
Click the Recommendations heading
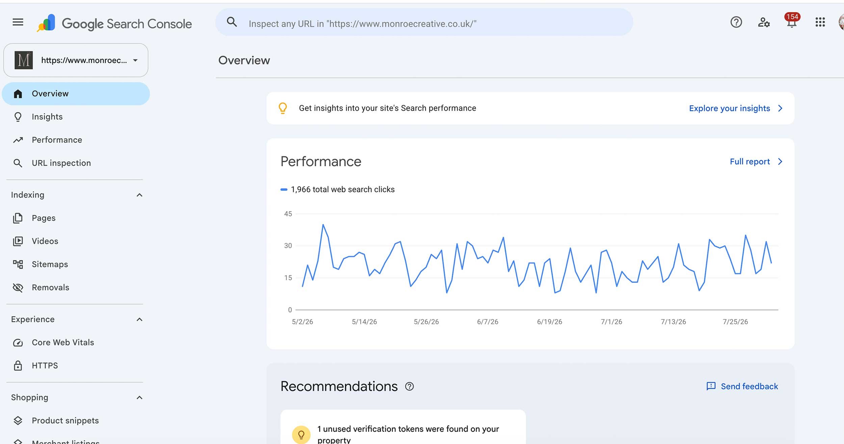pyautogui.click(x=339, y=386)
